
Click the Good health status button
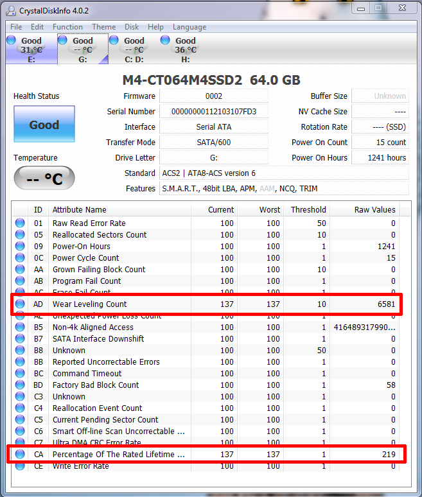coord(44,124)
